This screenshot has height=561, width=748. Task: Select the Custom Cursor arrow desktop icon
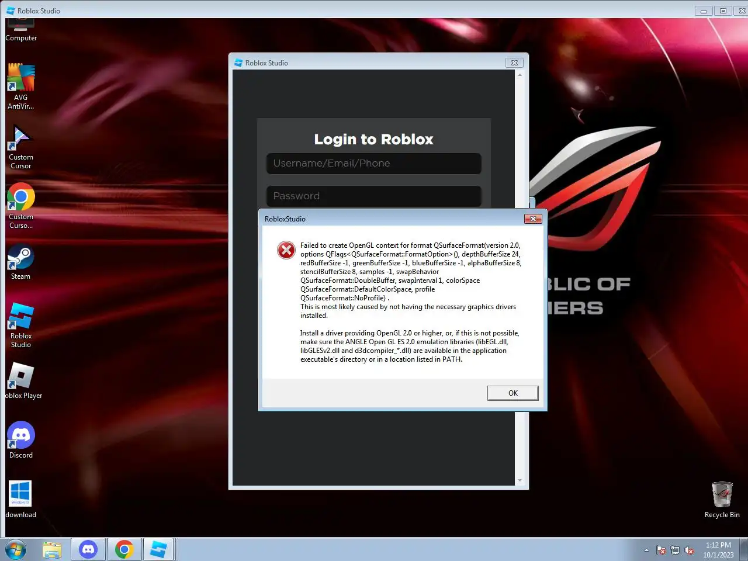coord(21,147)
